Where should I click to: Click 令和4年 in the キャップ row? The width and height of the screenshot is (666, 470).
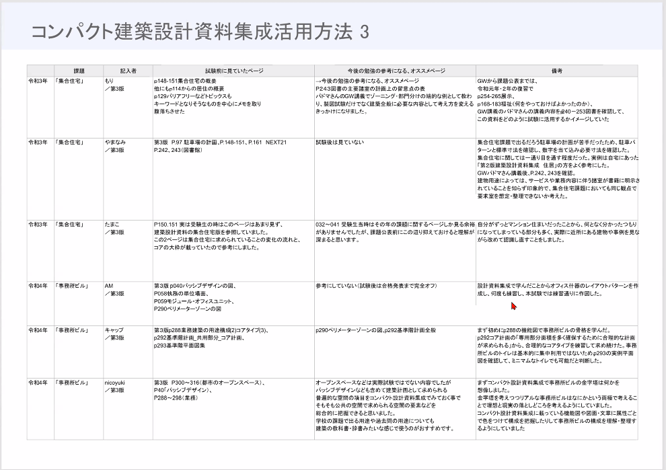(x=38, y=330)
